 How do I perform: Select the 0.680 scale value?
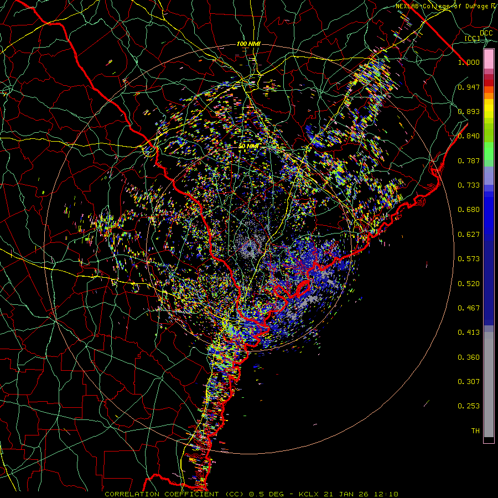[x=469, y=210]
